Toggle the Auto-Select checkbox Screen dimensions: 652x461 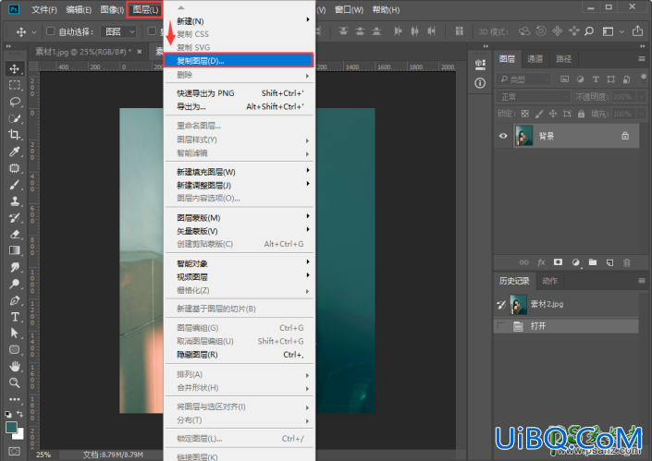50,31
